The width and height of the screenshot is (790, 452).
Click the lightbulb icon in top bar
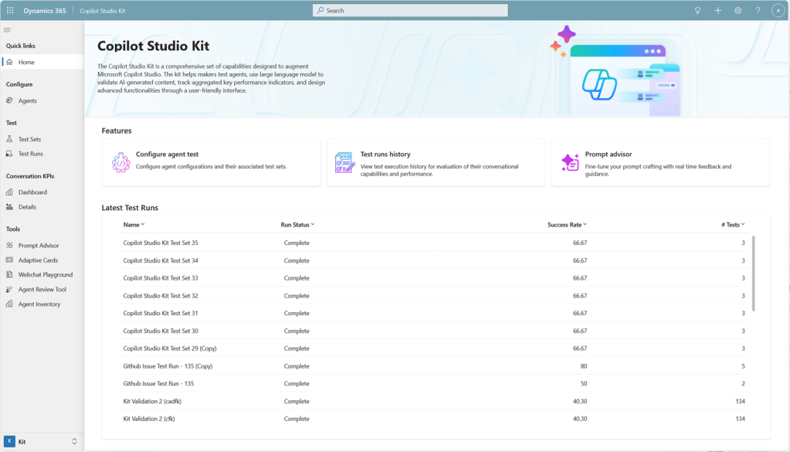697,11
